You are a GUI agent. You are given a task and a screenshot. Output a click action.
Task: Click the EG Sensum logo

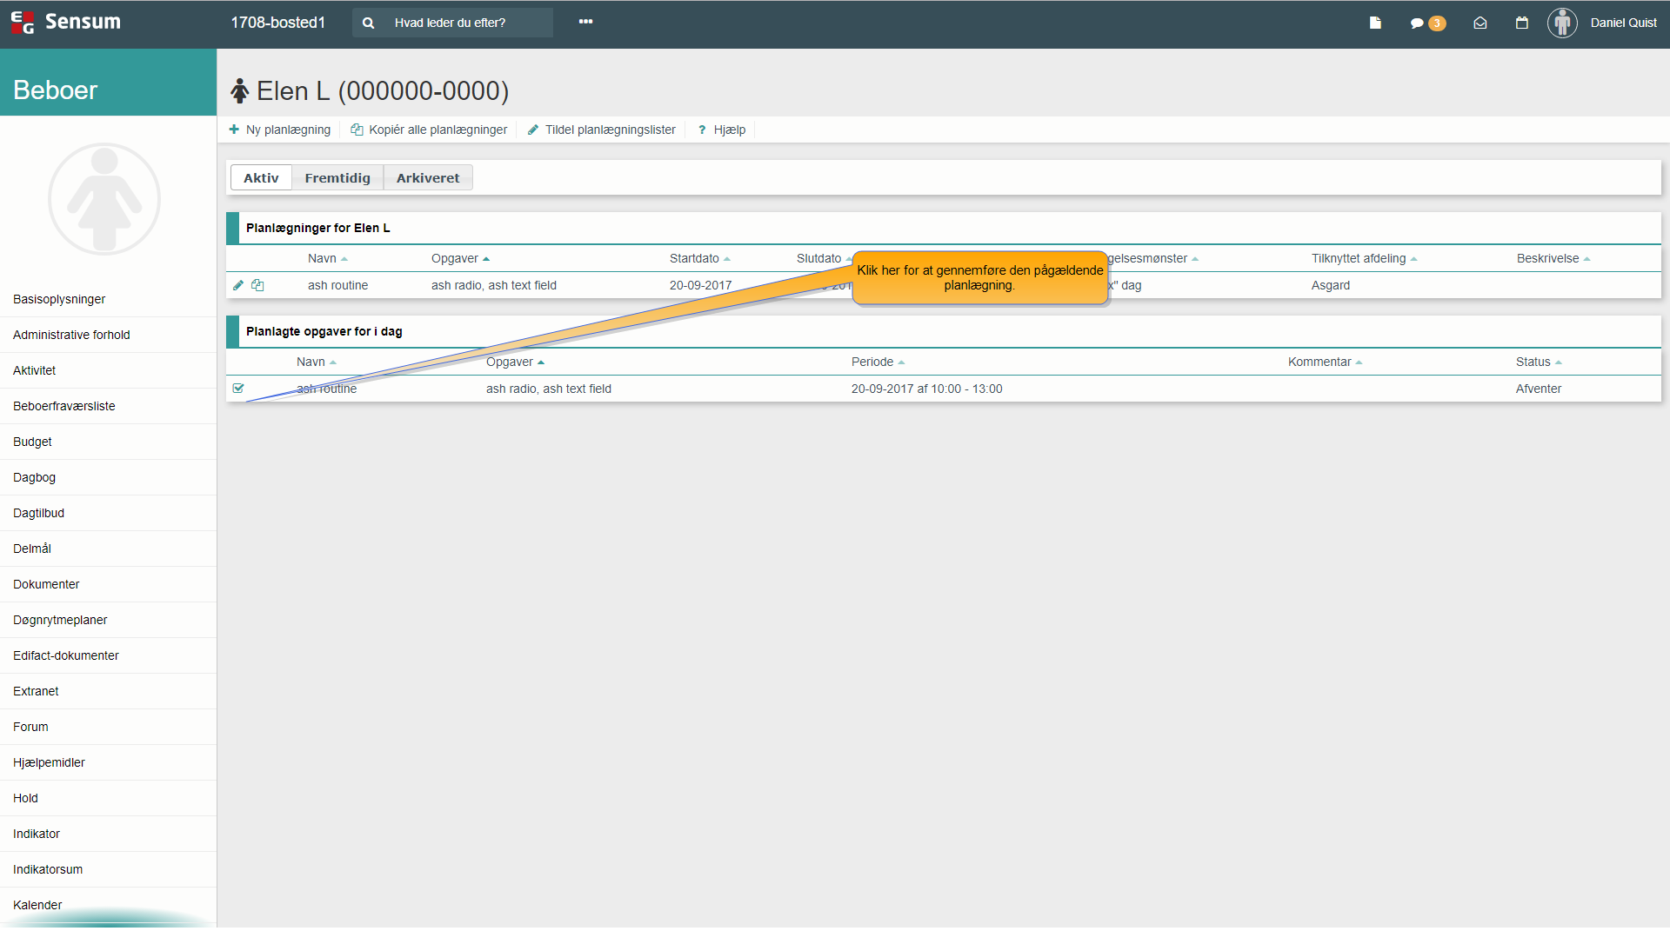click(x=65, y=23)
